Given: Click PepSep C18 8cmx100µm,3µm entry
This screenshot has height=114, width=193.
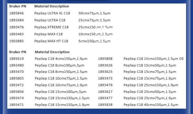Looking at the screenshot, I should pos(60,65).
